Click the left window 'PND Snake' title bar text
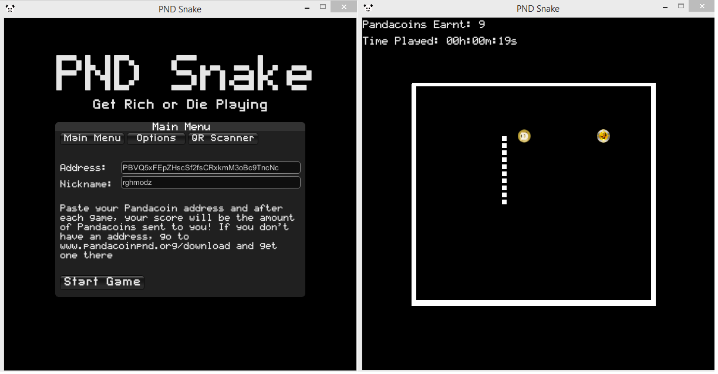Image resolution: width=718 pixels, height=374 pixels. point(180,9)
